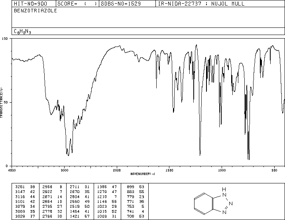Click the 2766 wavenumber entry
The width and height of the screenshot is (285, 220).
click(x=47, y=216)
